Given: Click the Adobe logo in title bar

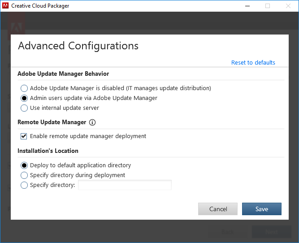Looking at the screenshot, I should [5, 6].
